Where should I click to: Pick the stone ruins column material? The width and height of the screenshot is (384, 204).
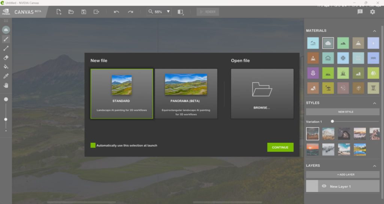point(373,88)
